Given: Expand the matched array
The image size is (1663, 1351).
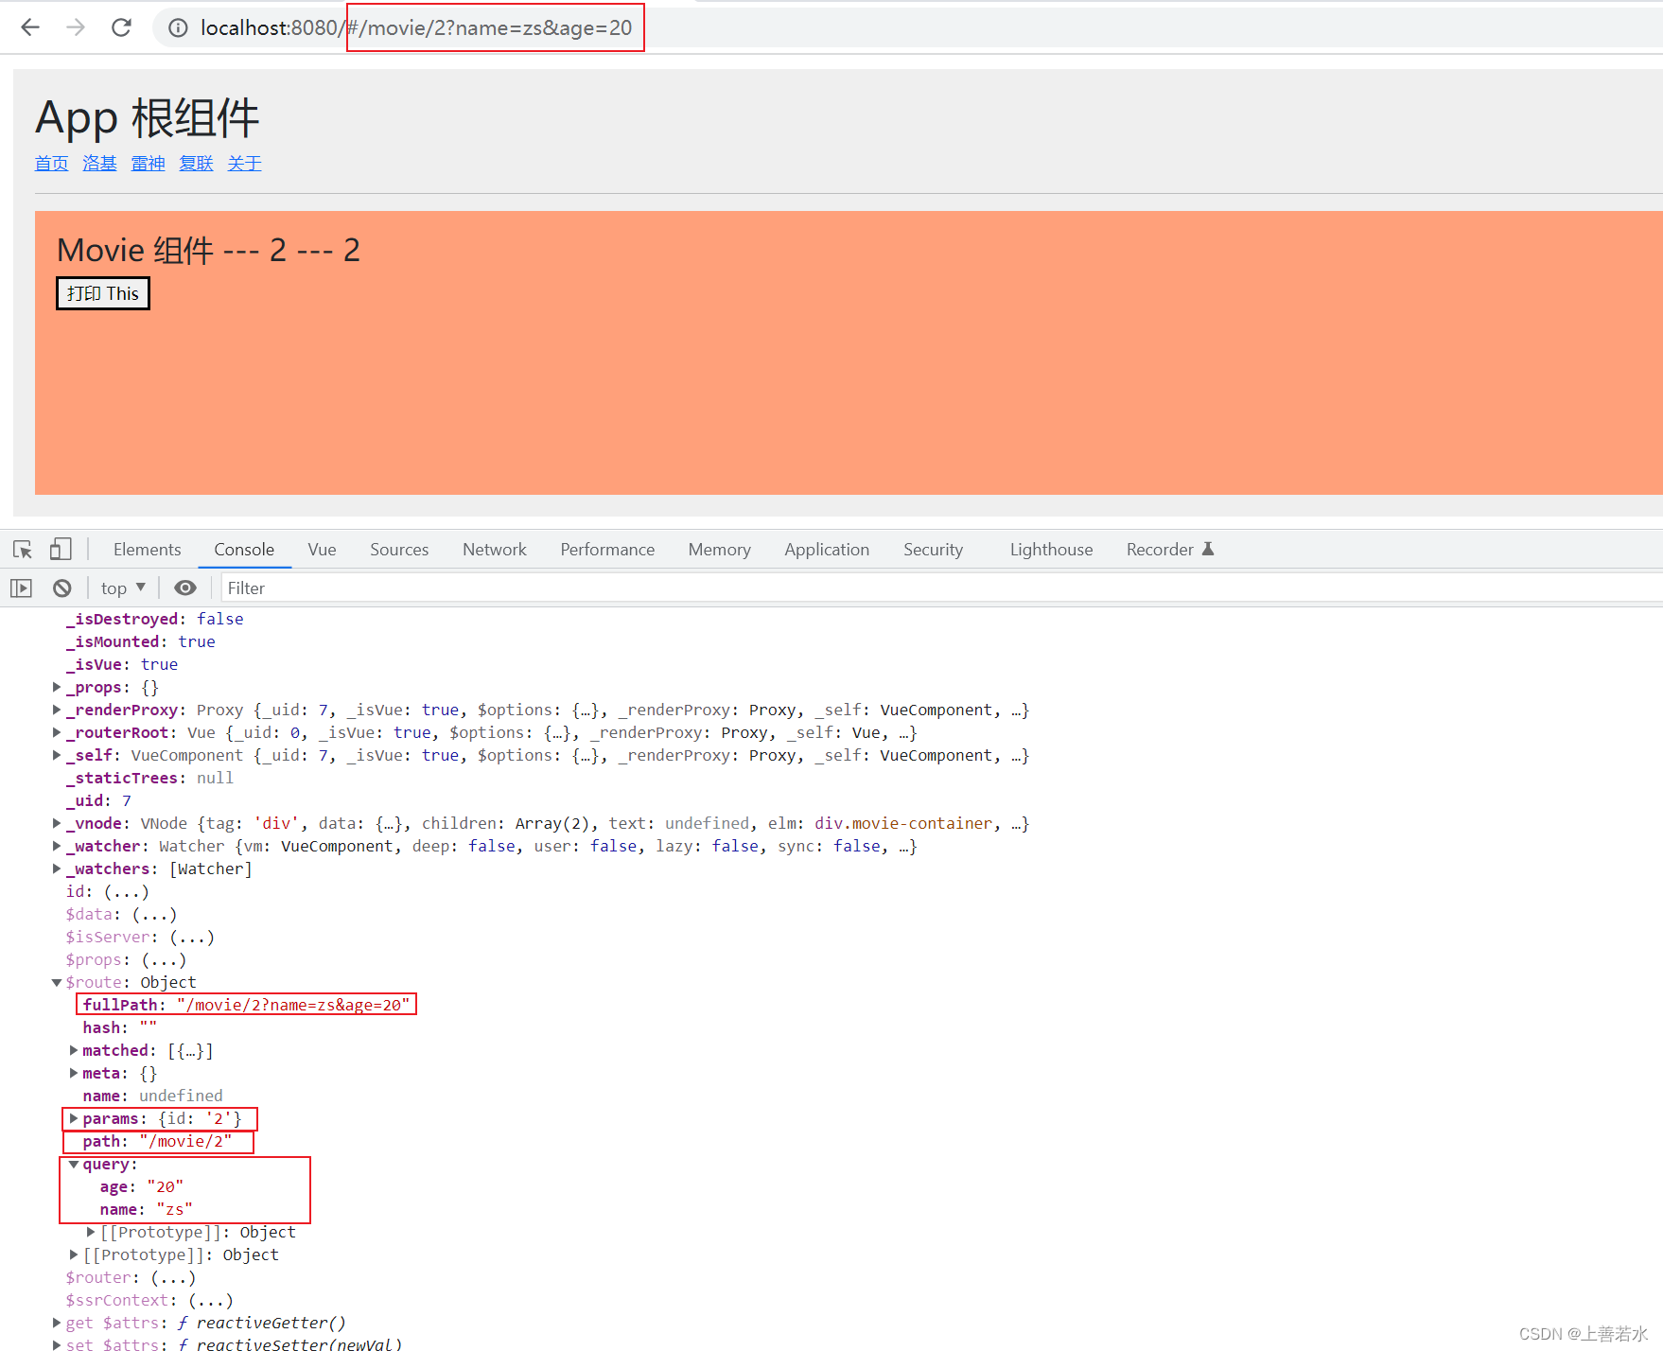Looking at the screenshot, I should (x=74, y=1050).
